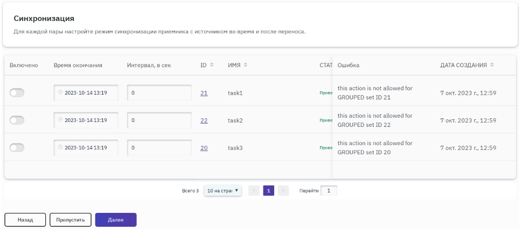Screen dimensions: 522x229
Task: Open the task with ID link 22
Action: tap(204, 120)
